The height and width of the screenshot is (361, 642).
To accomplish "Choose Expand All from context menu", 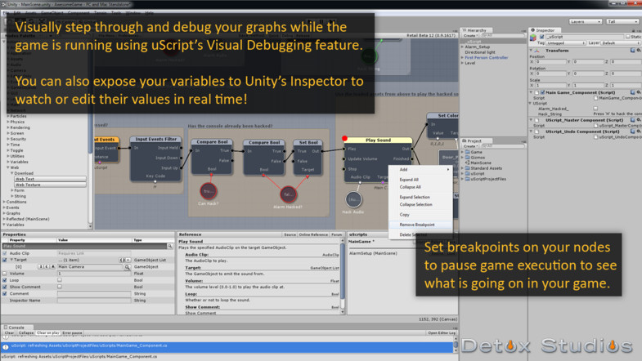I will (x=420, y=180).
